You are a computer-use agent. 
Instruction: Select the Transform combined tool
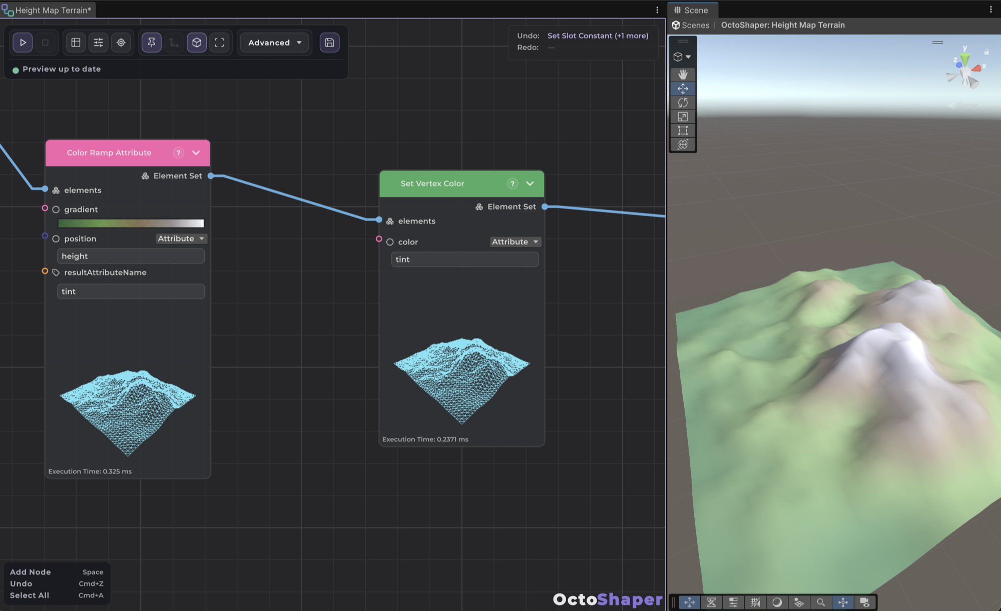pyautogui.click(x=683, y=145)
